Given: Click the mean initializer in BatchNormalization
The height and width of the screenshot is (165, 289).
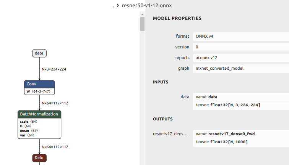Looking at the screenshot, I should (29, 131).
